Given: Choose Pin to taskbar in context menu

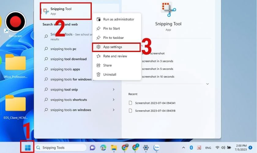Looking at the screenshot, I should tap(117, 38).
